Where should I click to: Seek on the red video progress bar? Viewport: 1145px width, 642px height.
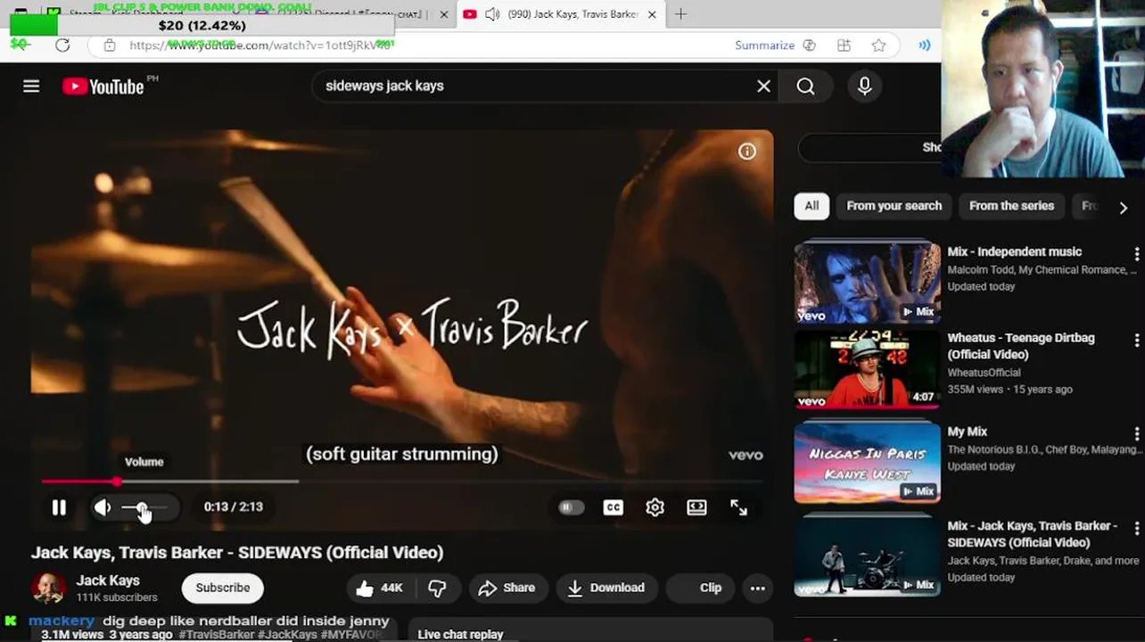coord(401,481)
